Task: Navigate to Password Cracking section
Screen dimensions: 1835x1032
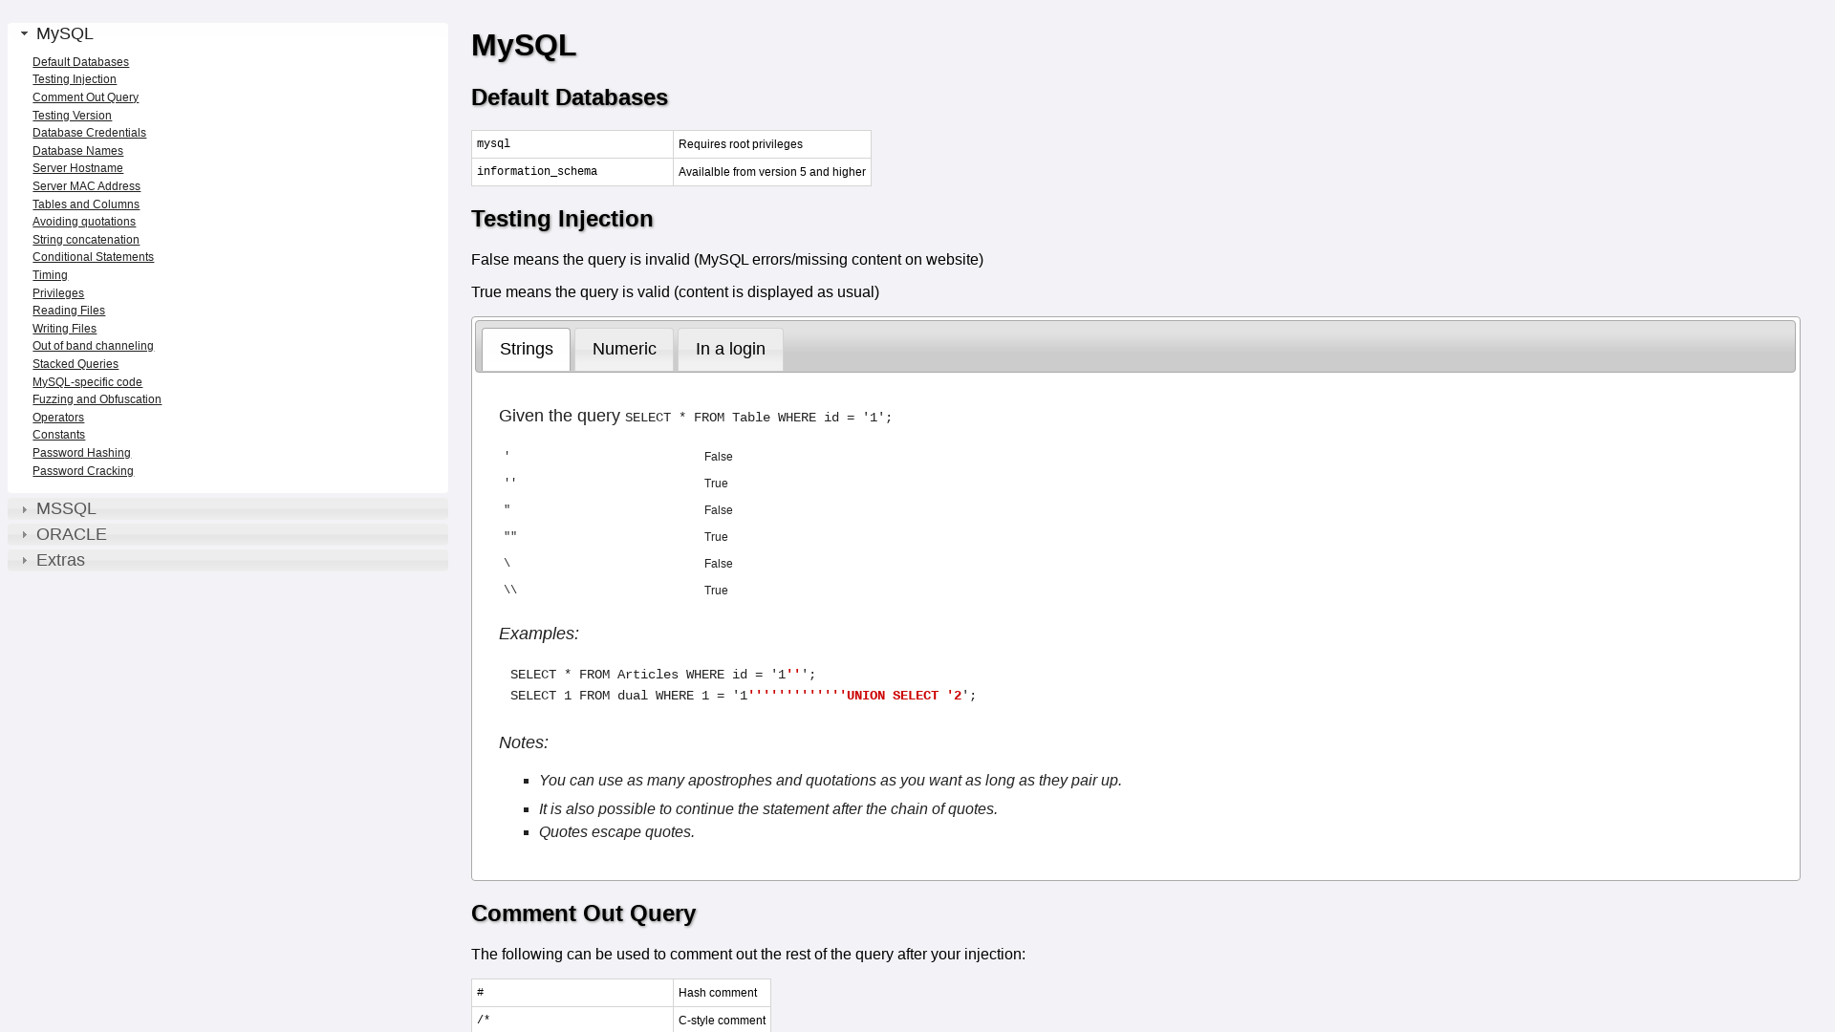Action: pyautogui.click(x=82, y=470)
